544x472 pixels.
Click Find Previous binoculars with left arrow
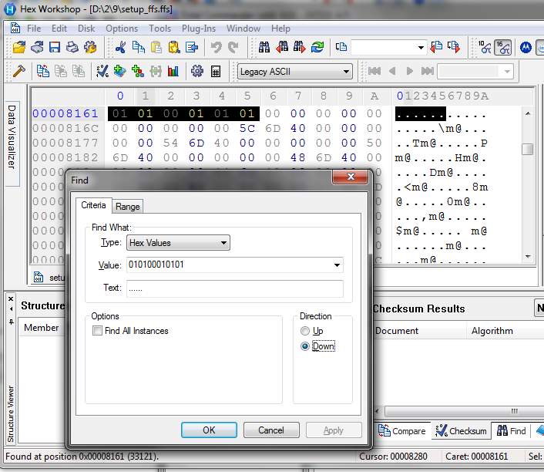(x=282, y=47)
